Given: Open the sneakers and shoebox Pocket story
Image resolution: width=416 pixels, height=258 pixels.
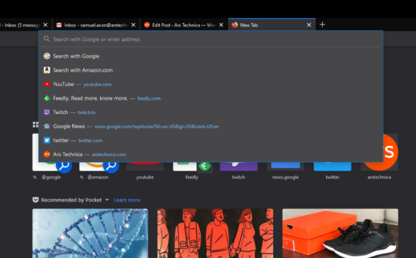Looking at the screenshot, I should pos(340,233).
